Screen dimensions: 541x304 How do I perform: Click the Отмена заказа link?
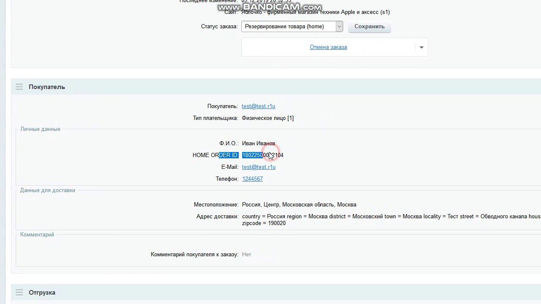pyautogui.click(x=328, y=47)
